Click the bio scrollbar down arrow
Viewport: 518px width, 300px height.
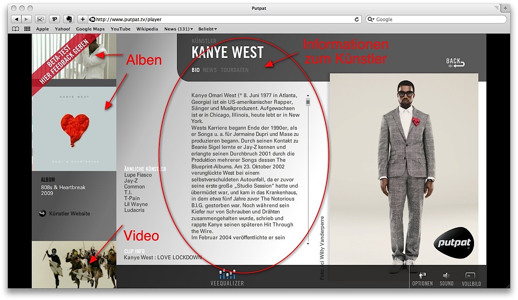308,244
